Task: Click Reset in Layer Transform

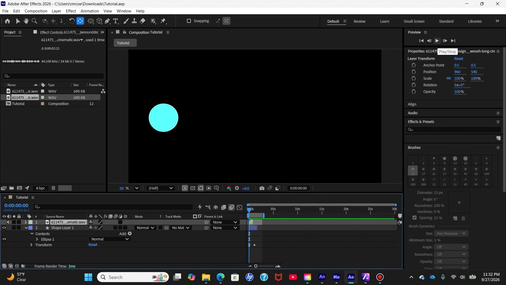Action: [x=459, y=59]
